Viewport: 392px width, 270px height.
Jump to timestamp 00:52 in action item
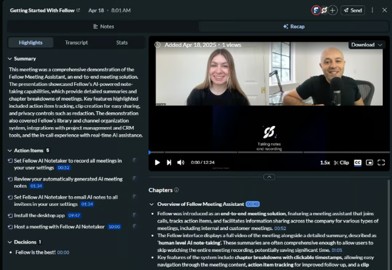point(63,168)
